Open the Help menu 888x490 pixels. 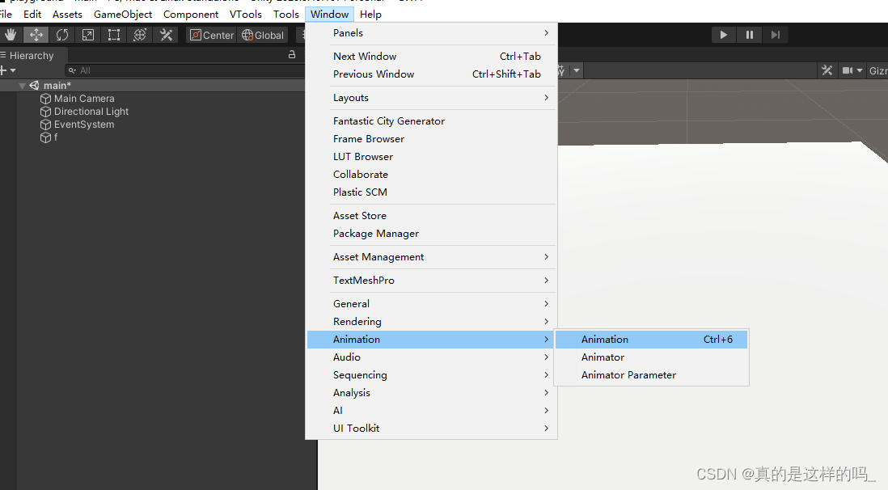(371, 15)
